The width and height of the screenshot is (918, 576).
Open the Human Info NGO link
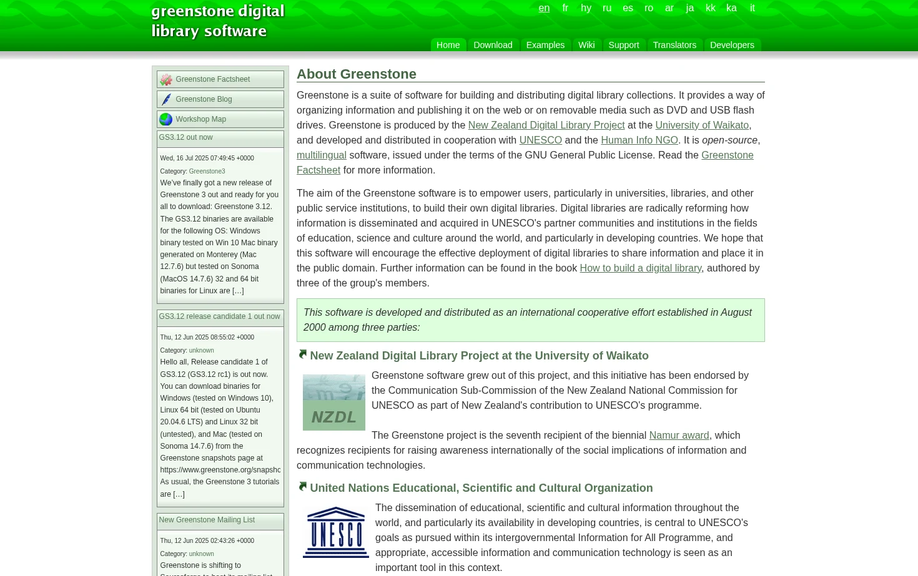tap(639, 140)
